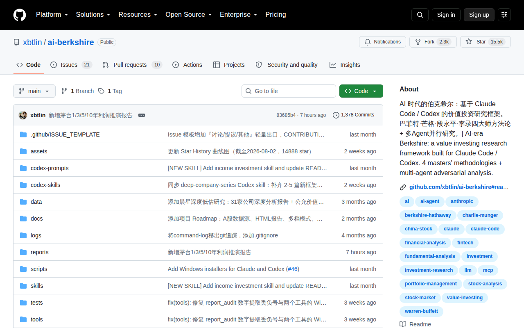Select the value-investing topic tag

pos(465,298)
